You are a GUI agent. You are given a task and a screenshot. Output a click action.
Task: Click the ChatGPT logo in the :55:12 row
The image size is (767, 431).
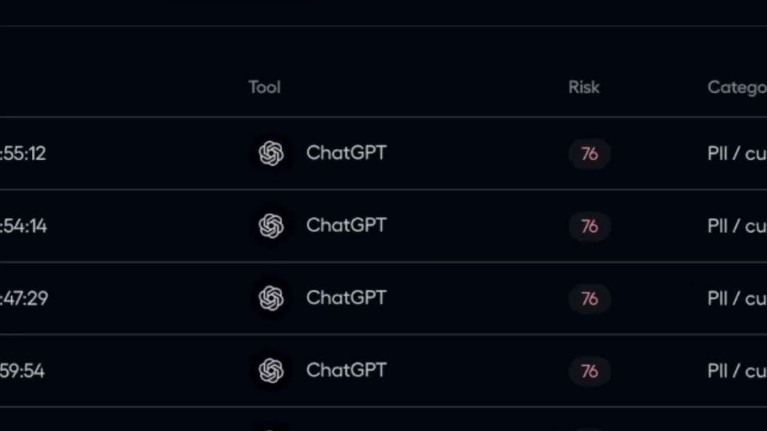coord(271,153)
